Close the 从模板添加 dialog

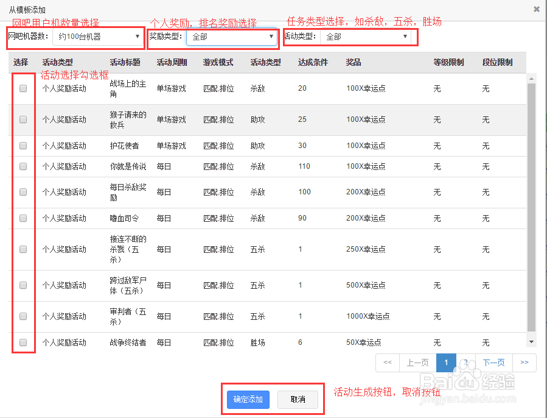[x=537, y=9]
